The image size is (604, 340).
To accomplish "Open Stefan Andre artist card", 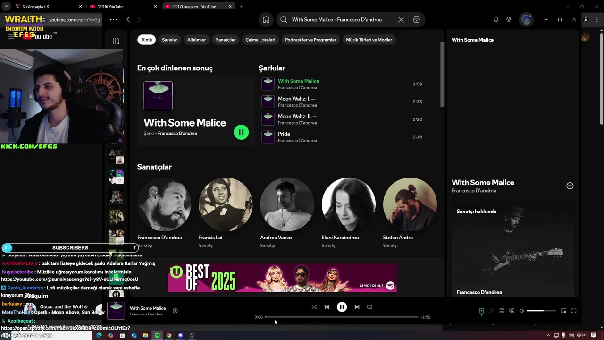I will point(410,212).
